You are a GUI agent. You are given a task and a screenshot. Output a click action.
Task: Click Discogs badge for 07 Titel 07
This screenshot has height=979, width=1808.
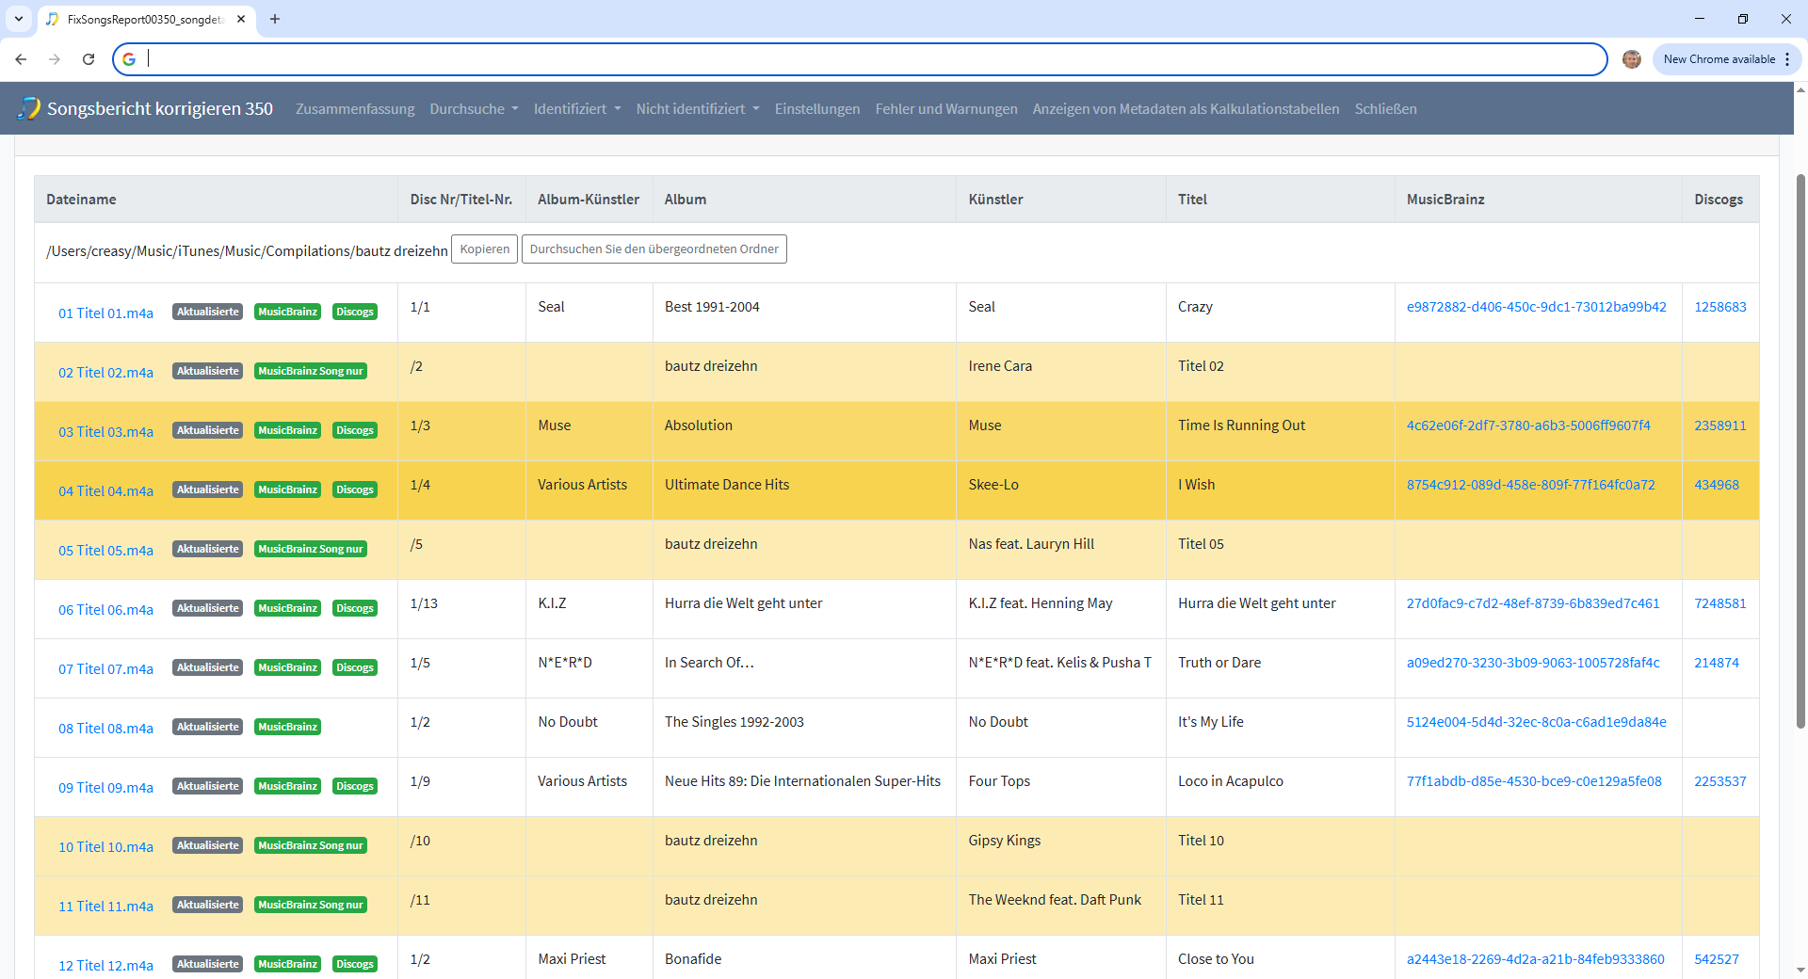pos(355,667)
